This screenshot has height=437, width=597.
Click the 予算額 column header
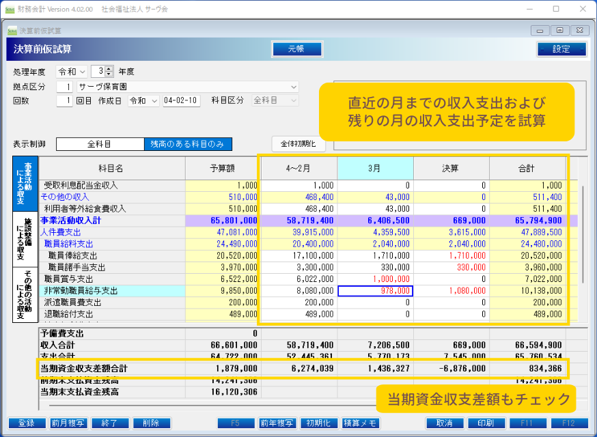[x=223, y=168]
